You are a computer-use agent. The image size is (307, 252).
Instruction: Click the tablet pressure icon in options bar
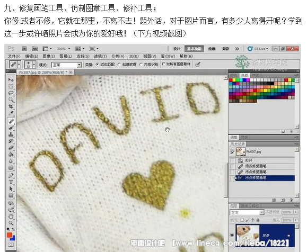198,64
